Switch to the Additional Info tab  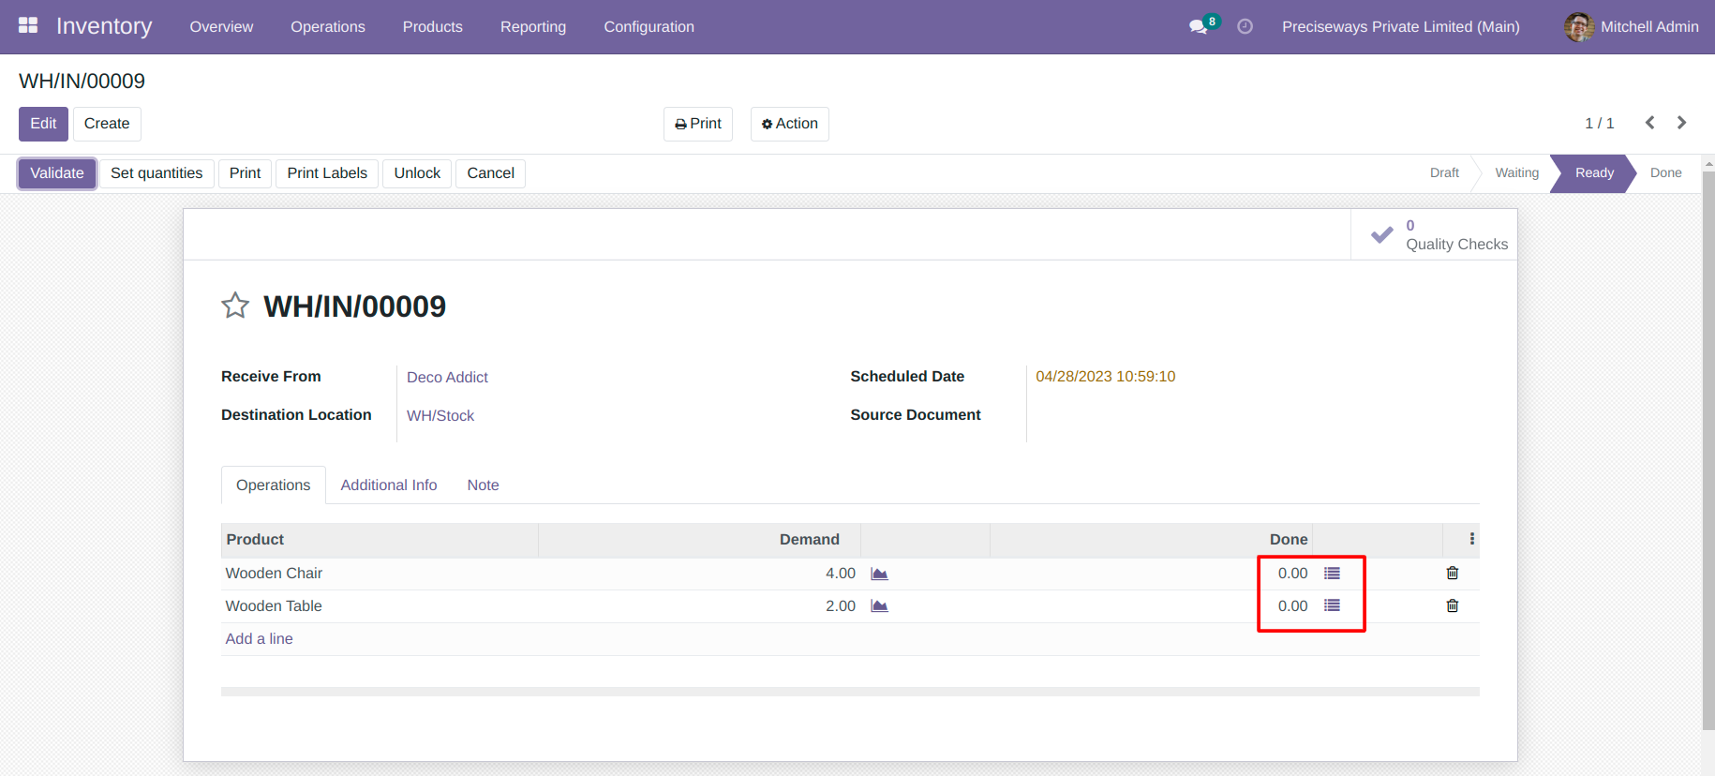coord(389,485)
